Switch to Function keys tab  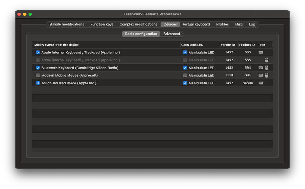tap(102, 24)
